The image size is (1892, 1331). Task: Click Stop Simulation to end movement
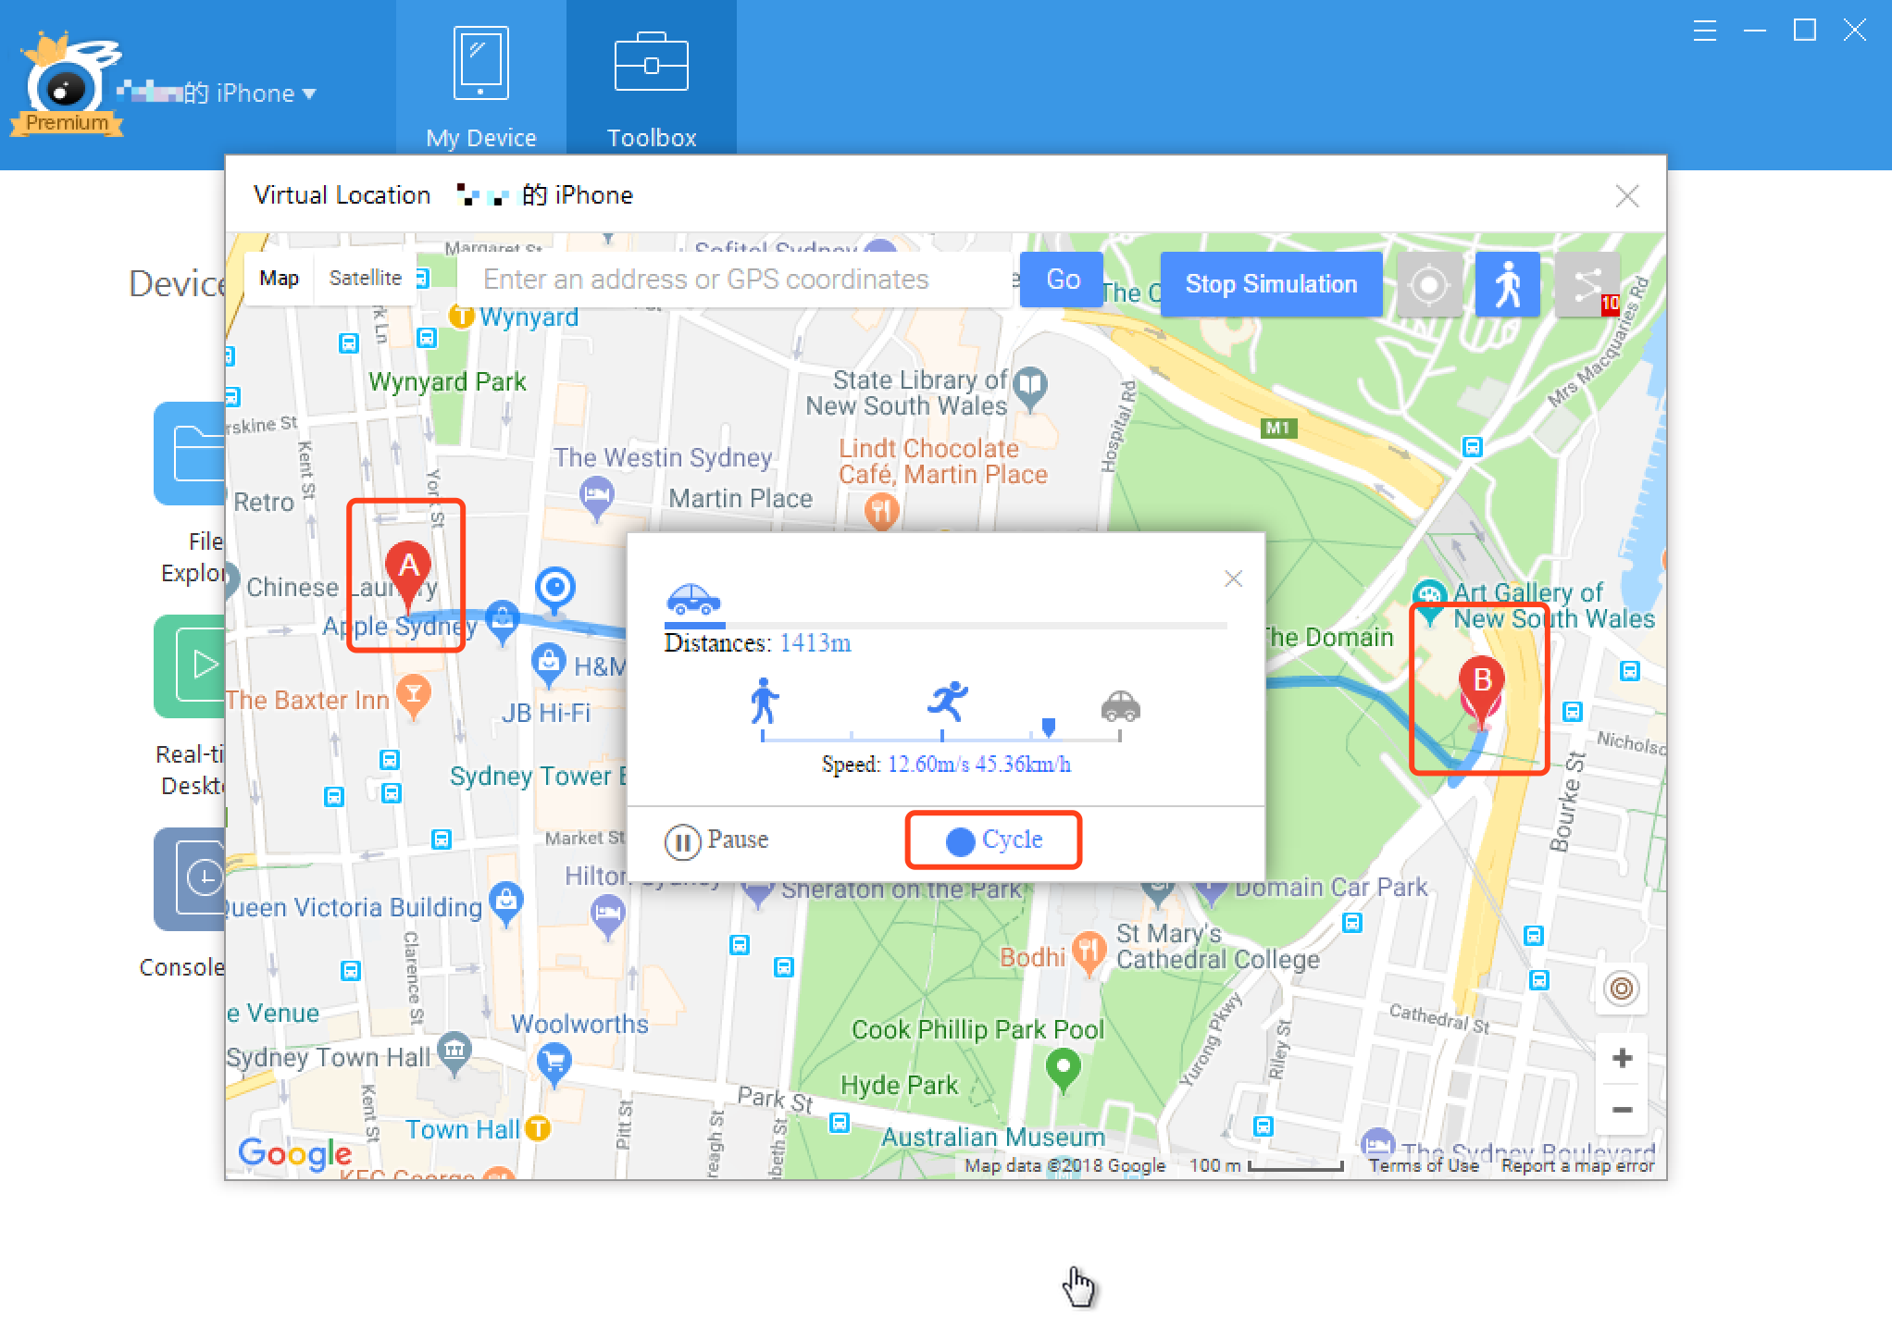[1273, 282]
